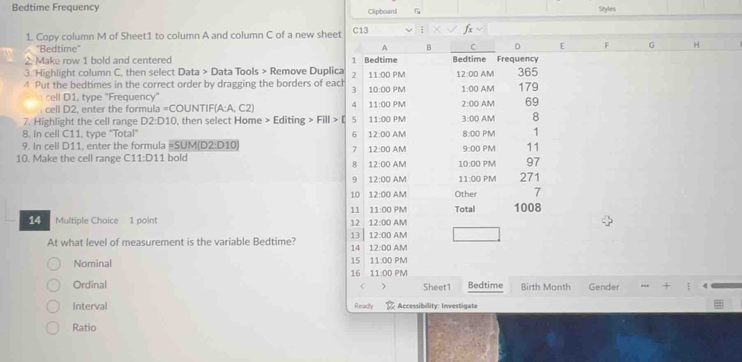The width and height of the screenshot is (742, 362).
Task: Expand the Name Box dropdown arrow
Action: tap(409, 30)
